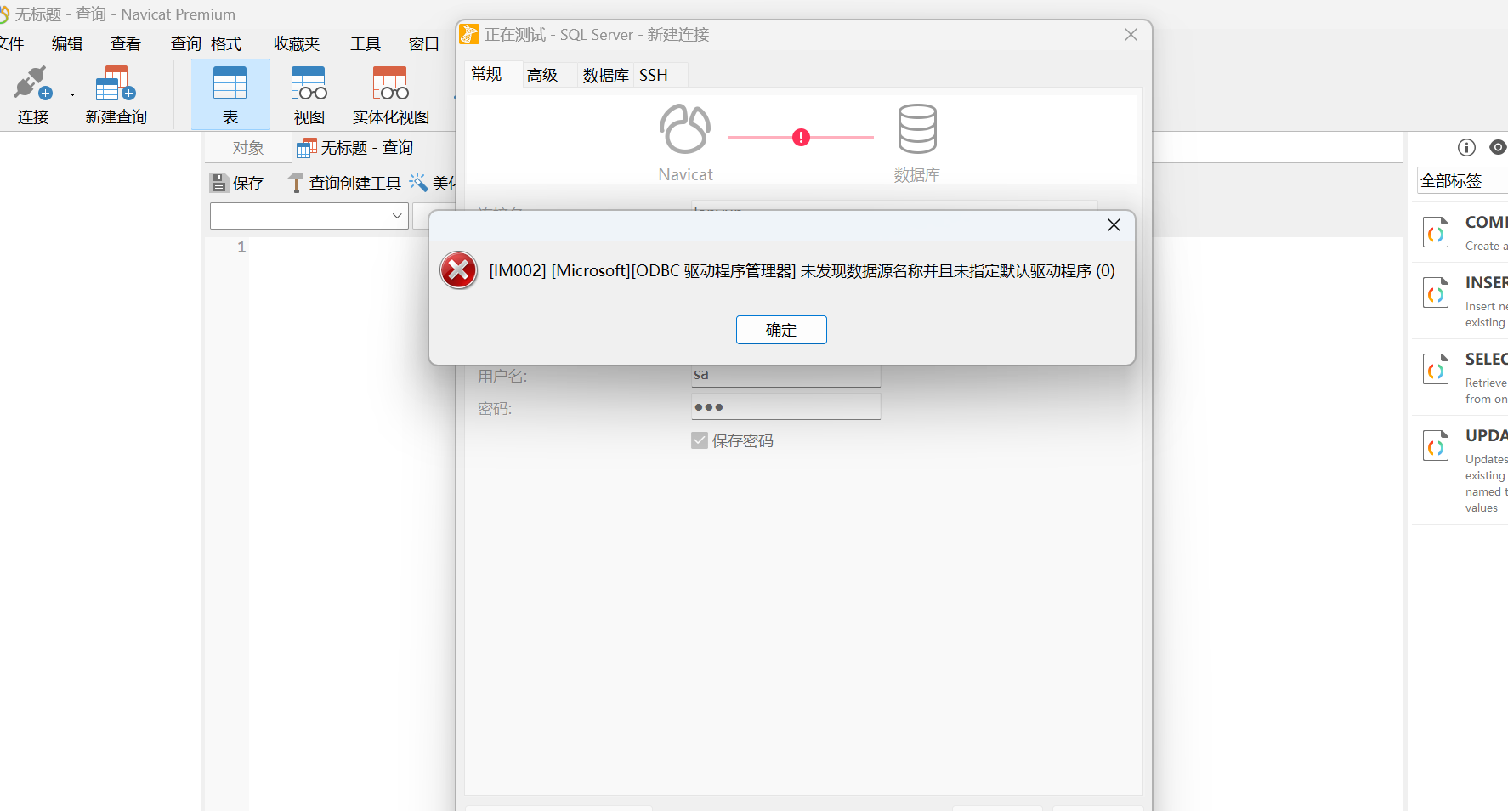This screenshot has width=1508, height=811.
Task: Click the Save disk icon
Action: click(219, 183)
